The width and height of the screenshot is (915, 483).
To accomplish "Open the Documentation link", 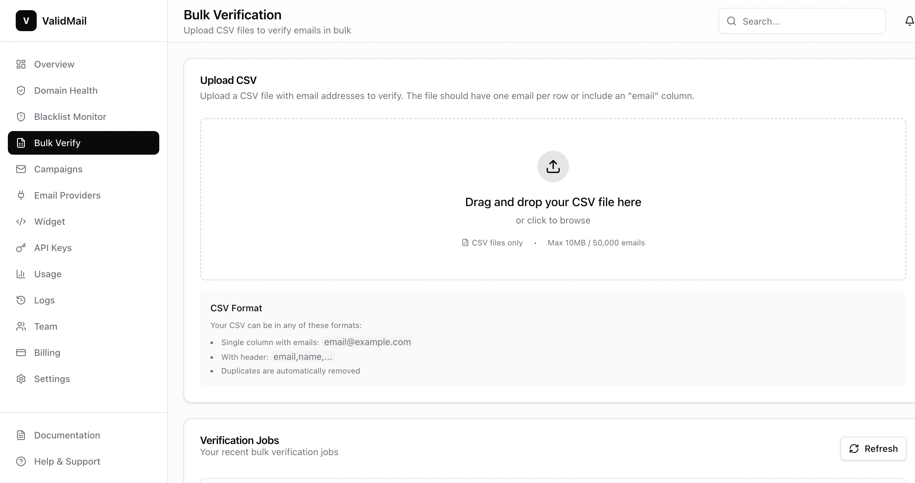I will 67,435.
